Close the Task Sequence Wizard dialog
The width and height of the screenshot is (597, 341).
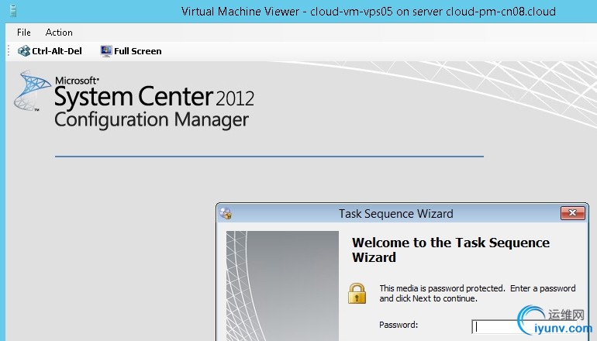click(573, 213)
